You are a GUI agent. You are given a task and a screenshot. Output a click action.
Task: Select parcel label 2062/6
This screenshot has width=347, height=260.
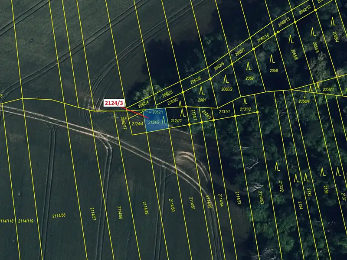click(196, 81)
